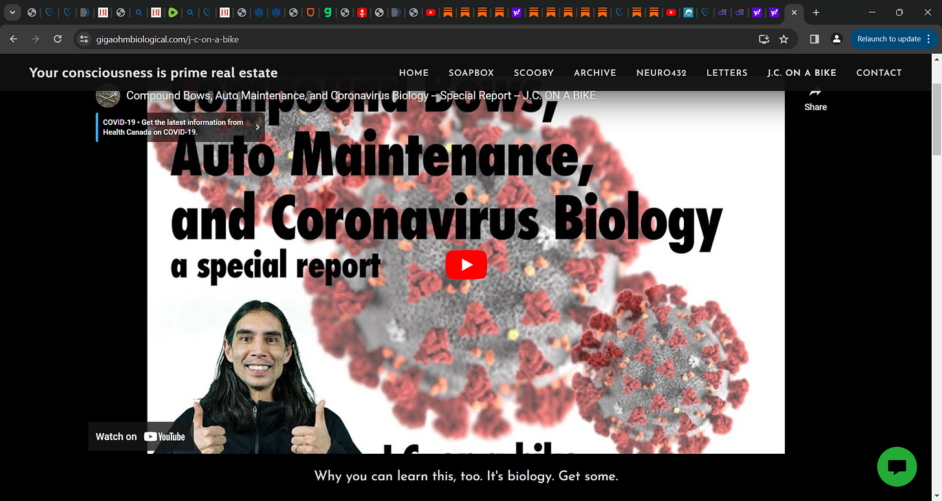Close the active browser tab
The height and width of the screenshot is (501, 942).
(794, 12)
